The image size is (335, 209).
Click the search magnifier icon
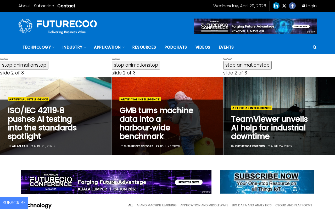coord(315,47)
